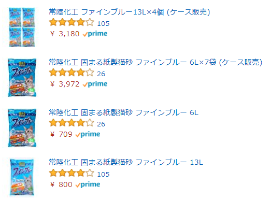Click the single 6L bag thumbnail
This screenshot has width=270, height=200.
click(x=22, y=128)
